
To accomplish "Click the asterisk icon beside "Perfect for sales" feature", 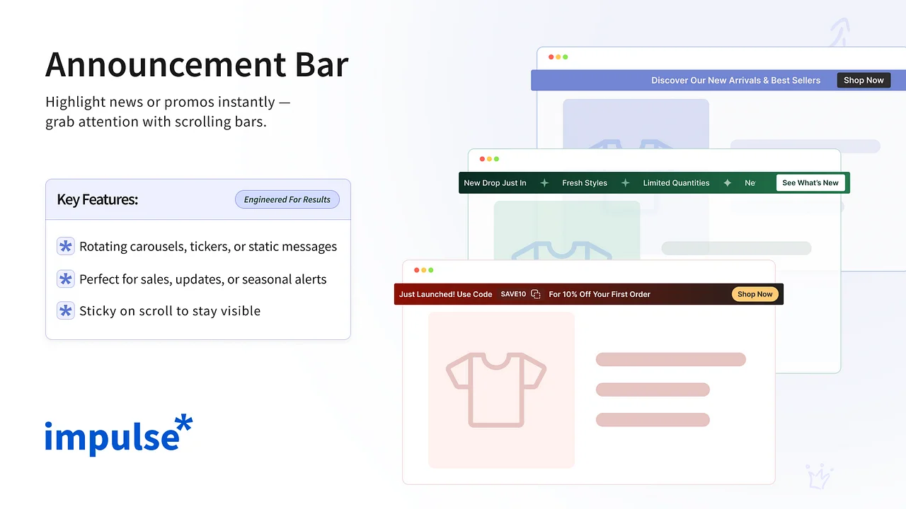I will [x=65, y=279].
